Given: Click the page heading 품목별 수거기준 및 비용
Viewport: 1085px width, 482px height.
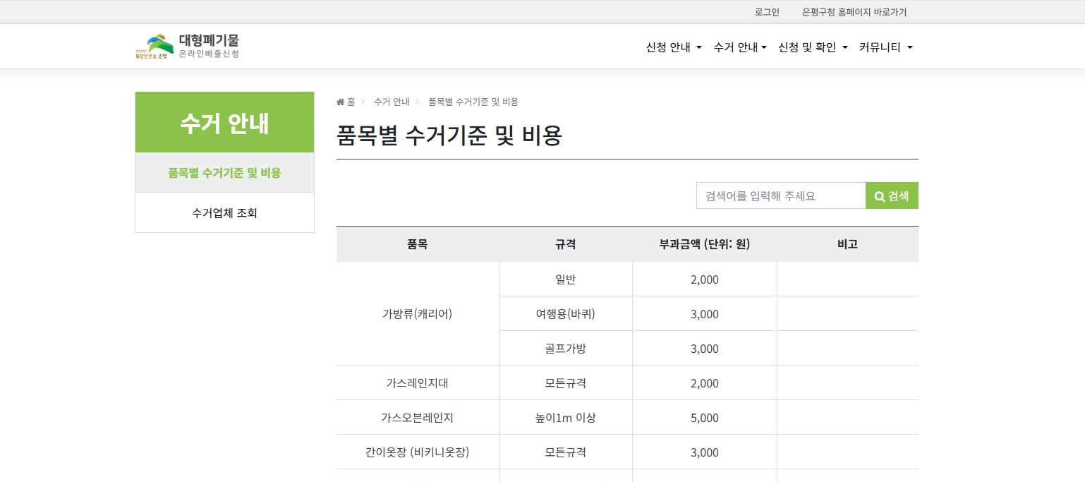Looking at the screenshot, I should (x=449, y=135).
